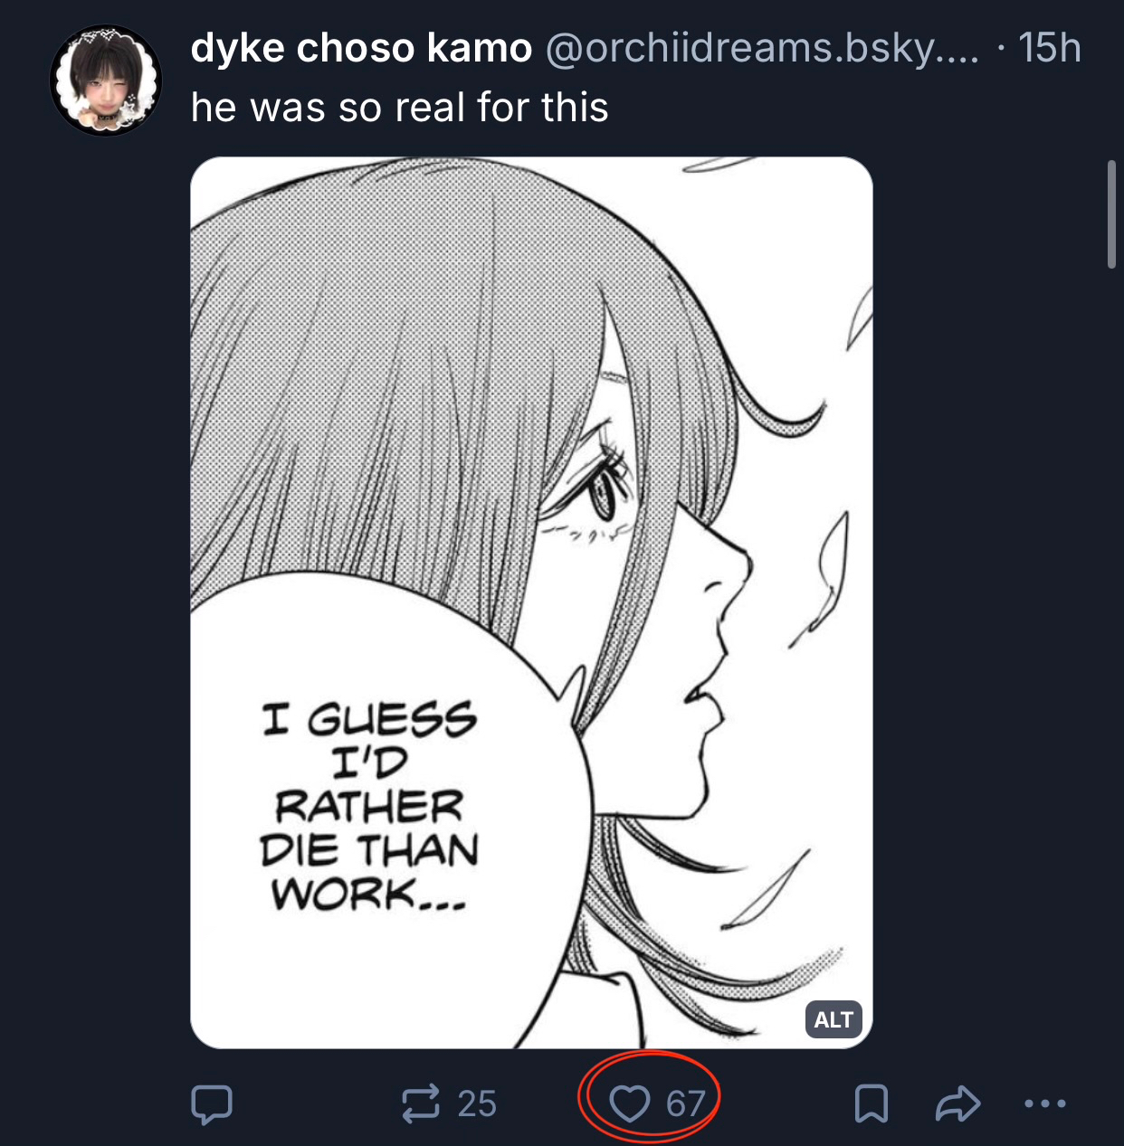Click the 15h post timestamp
1124x1146 pixels.
tap(1050, 49)
